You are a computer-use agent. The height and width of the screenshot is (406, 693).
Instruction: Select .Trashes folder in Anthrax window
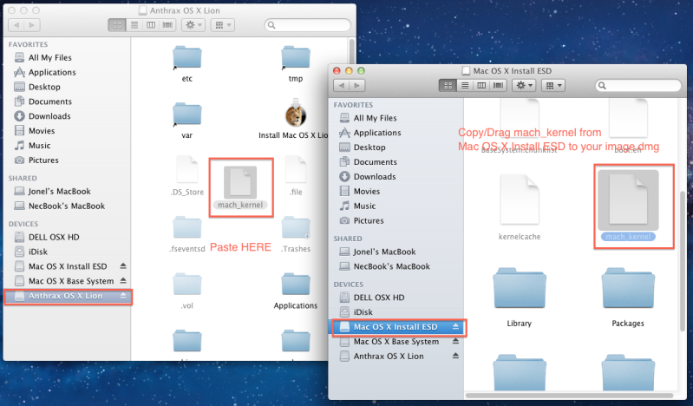296,234
